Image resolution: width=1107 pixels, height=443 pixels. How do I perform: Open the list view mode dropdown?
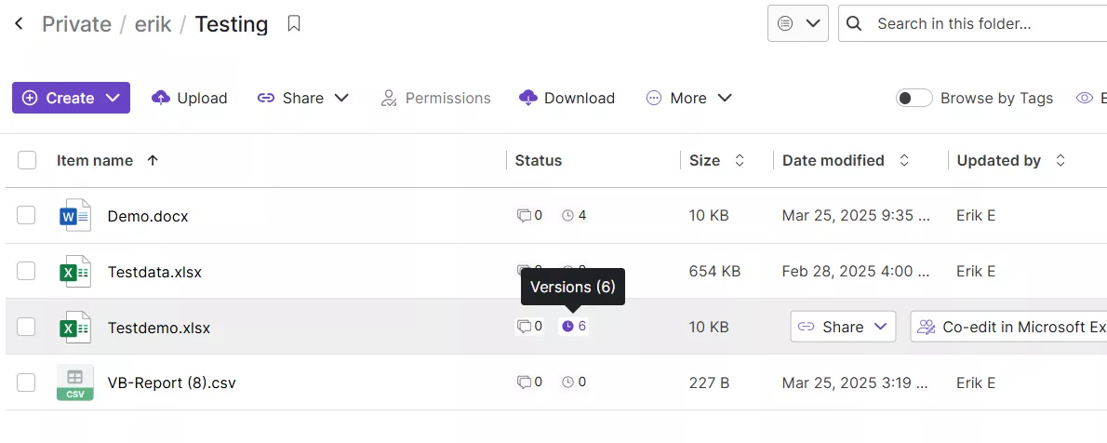click(798, 23)
